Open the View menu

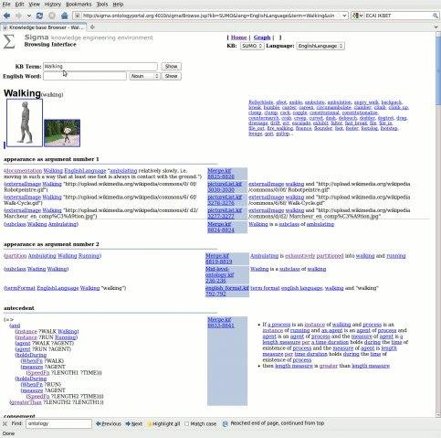tap(34, 5)
